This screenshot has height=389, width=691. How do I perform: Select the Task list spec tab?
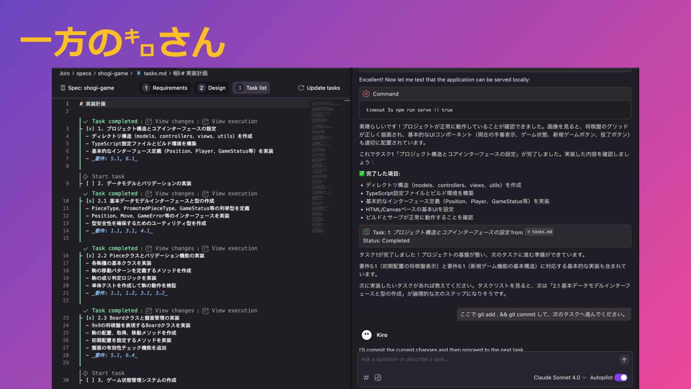click(251, 88)
